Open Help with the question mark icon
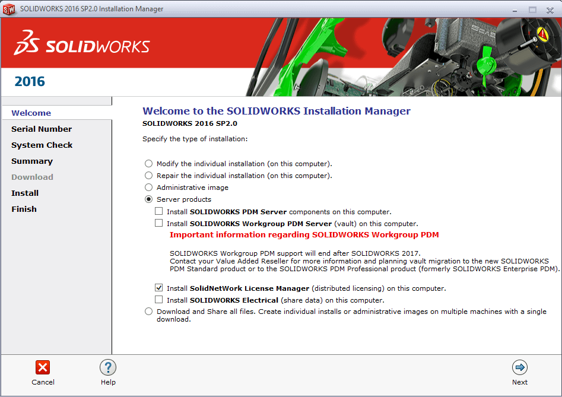562x397 pixels. pos(108,367)
